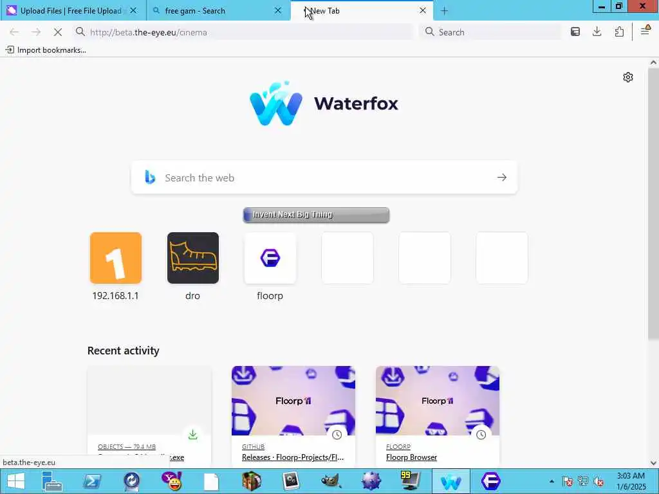Screen dimensions: 659x494
Task: Close the New Tab tab
Action: 423,11
